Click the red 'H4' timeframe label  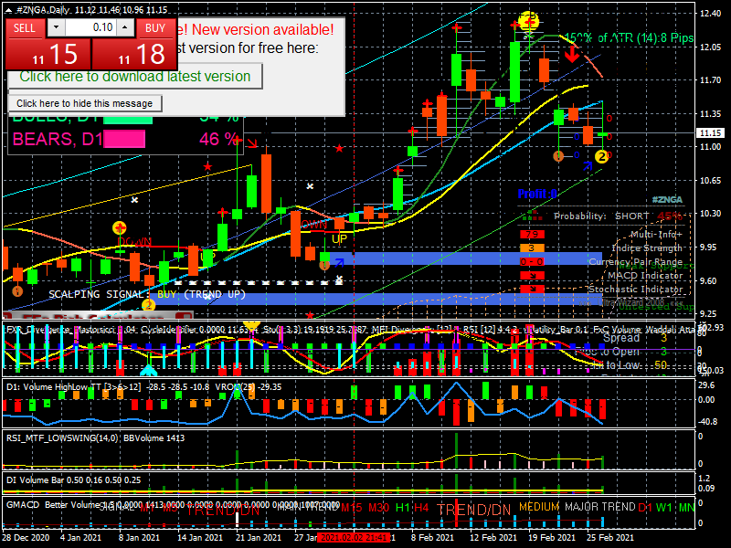click(421, 508)
